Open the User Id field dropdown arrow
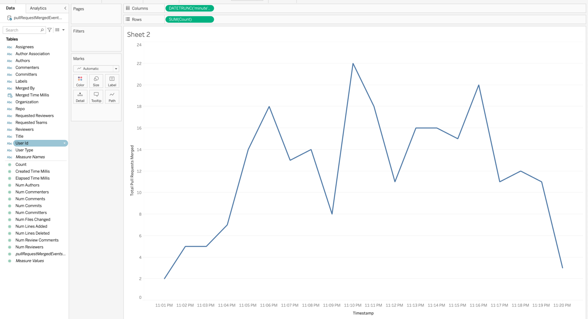588x319 pixels. [65, 143]
